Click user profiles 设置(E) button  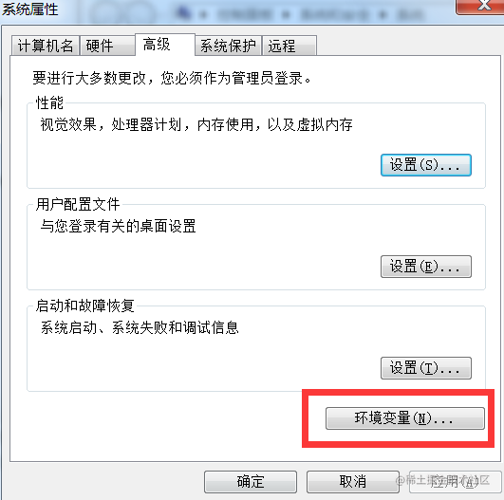coord(426,267)
